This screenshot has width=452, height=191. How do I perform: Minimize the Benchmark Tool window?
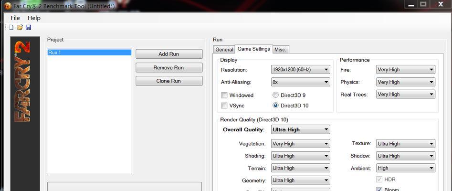(411, 4)
